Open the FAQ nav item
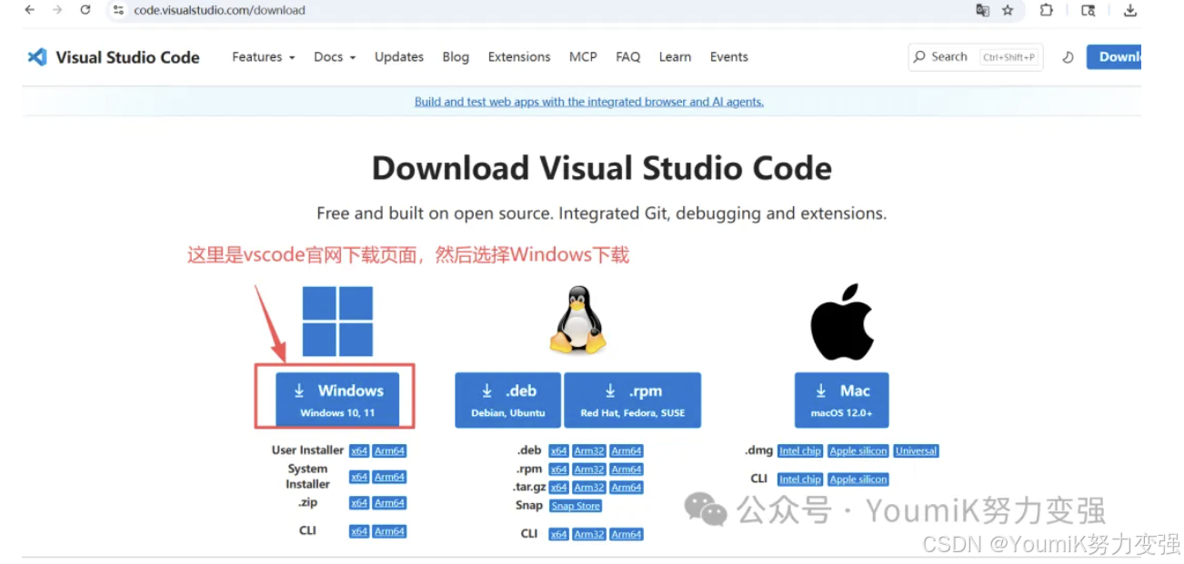1184x564 pixels. point(628,57)
